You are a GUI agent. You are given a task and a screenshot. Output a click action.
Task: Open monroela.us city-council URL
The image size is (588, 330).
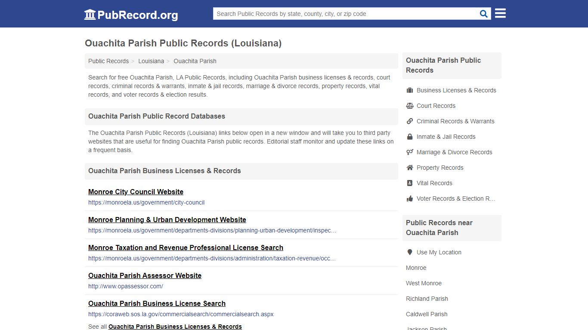(146, 202)
